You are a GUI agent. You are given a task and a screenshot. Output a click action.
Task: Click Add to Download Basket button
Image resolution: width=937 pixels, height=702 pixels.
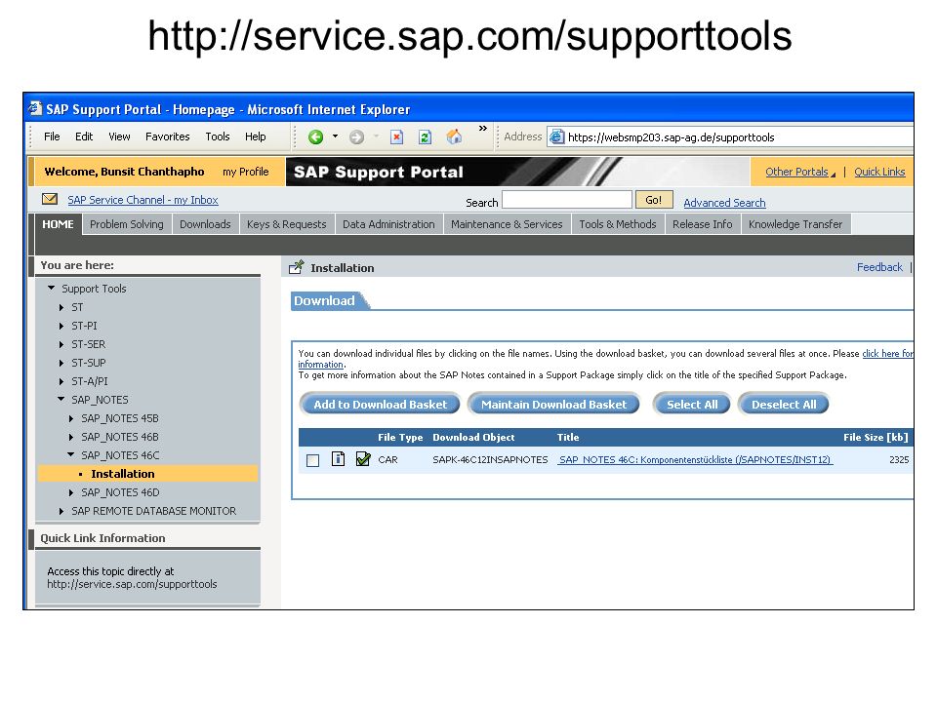pos(380,404)
